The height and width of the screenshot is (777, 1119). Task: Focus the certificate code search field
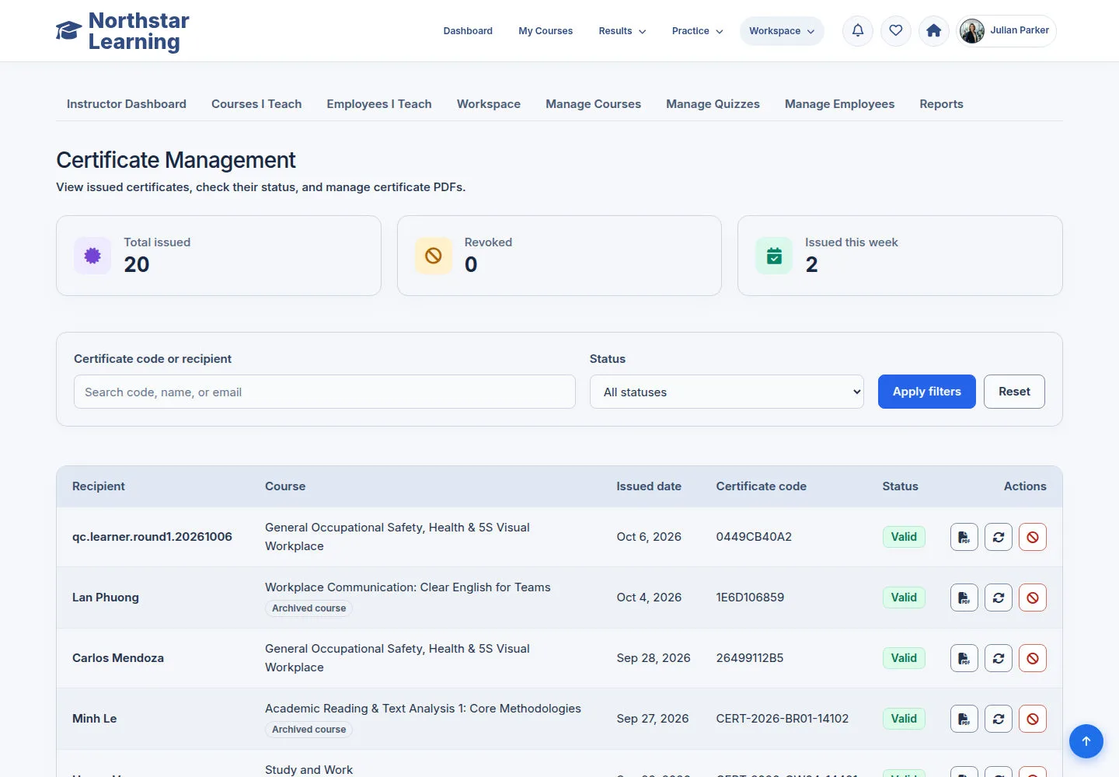[325, 392]
